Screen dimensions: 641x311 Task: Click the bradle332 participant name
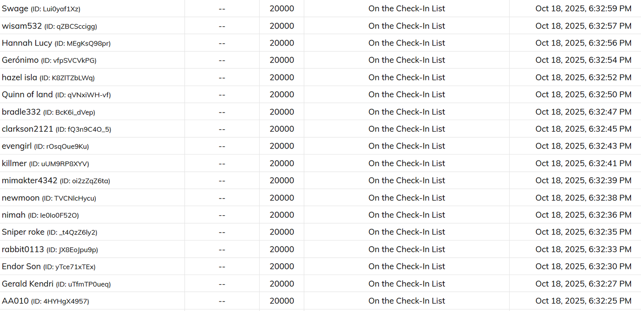click(x=21, y=112)
